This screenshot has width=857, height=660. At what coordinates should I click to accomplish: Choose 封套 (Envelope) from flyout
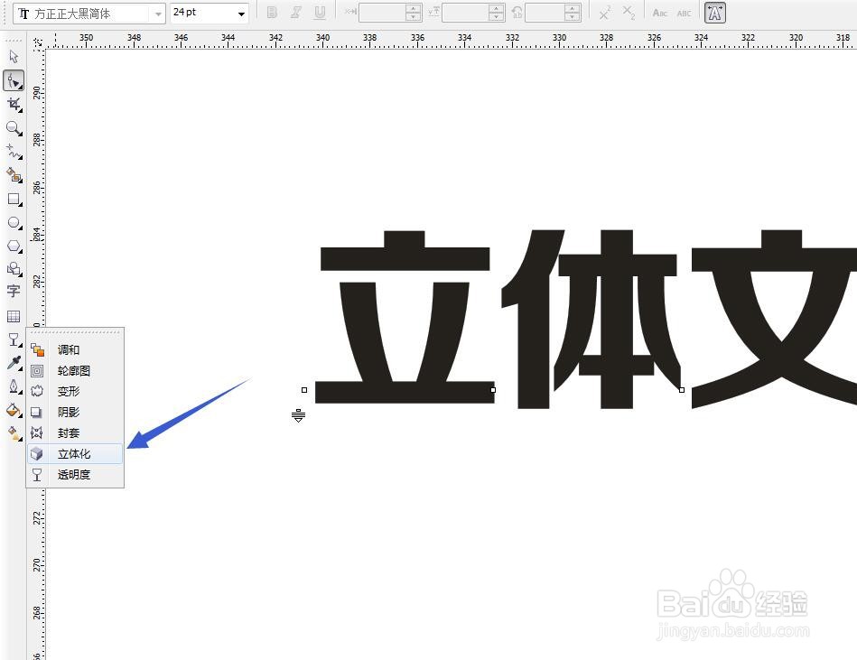coord(75,432)
